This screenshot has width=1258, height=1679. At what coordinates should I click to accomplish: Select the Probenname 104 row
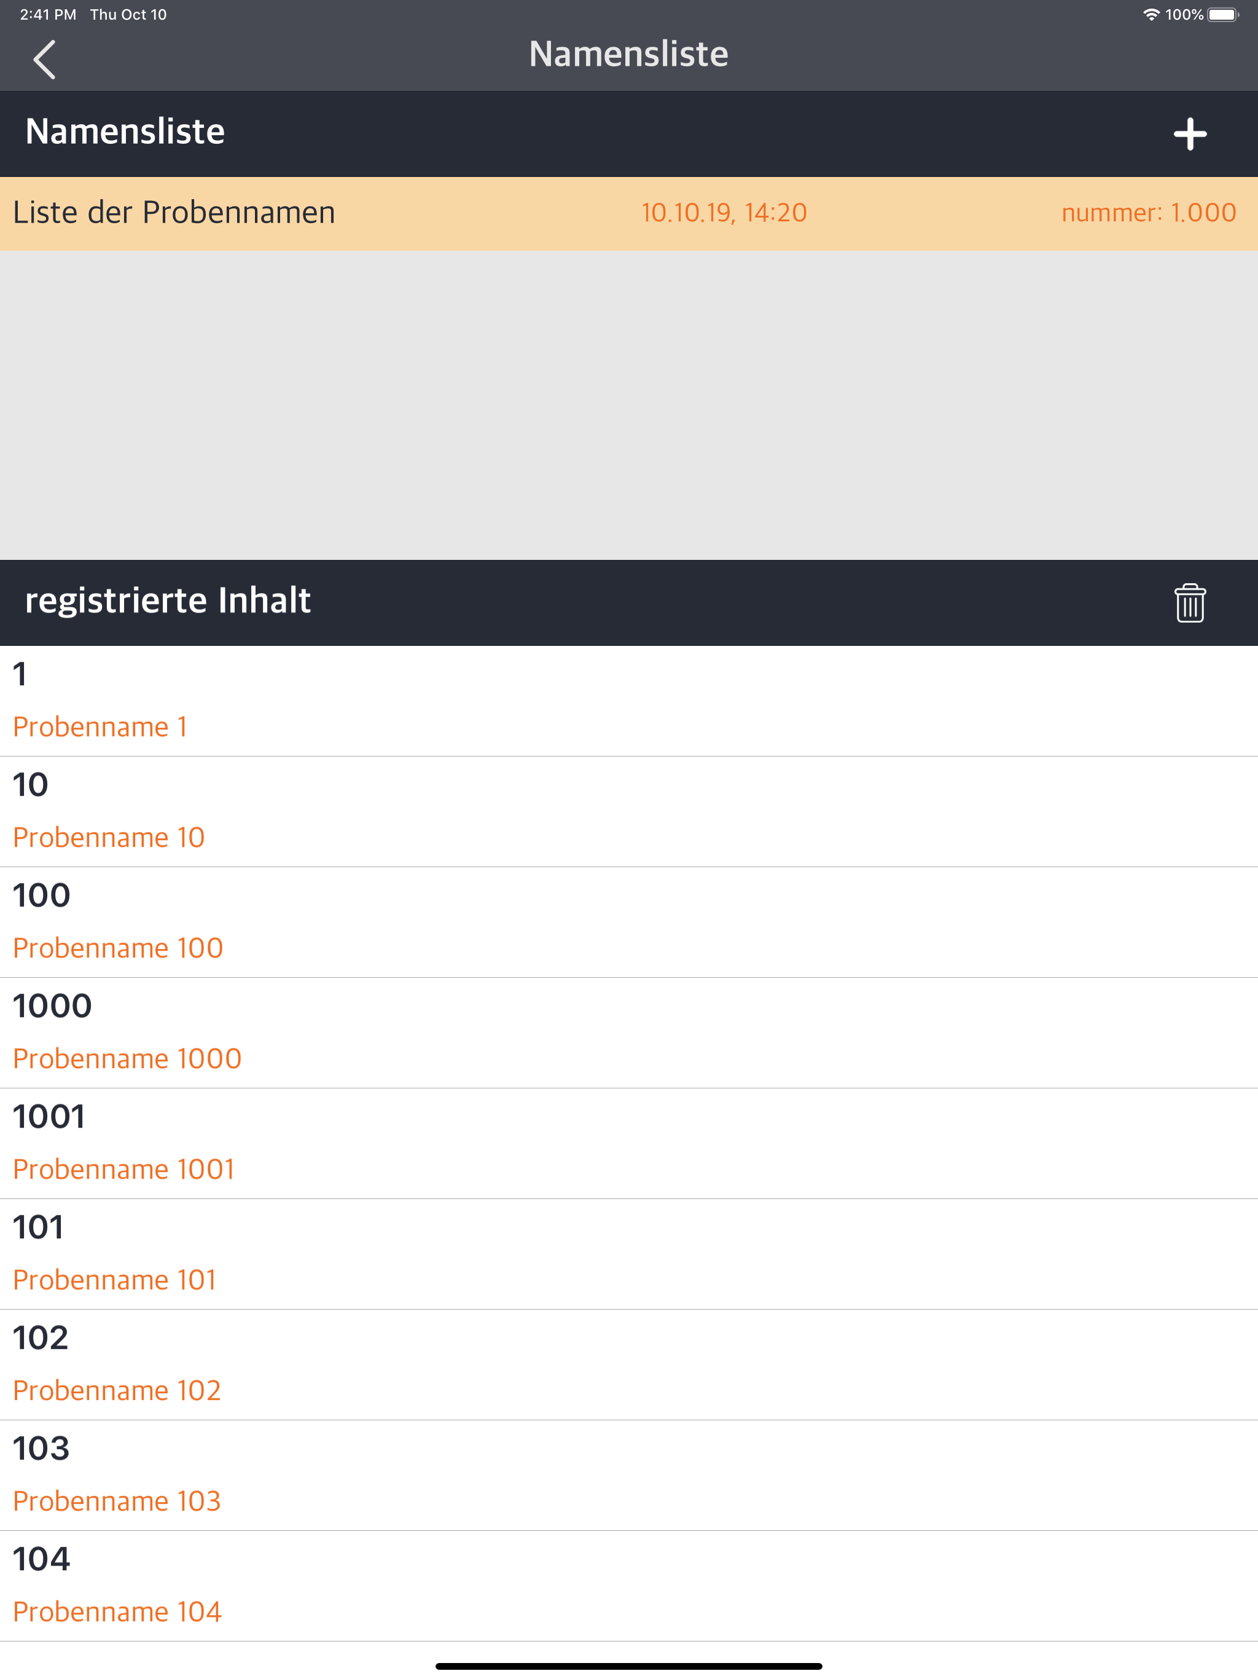(x=629, y=1586)
